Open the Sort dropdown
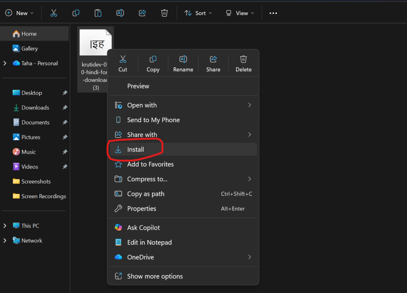Screen dimensions: 407x293 pos(198,13)
